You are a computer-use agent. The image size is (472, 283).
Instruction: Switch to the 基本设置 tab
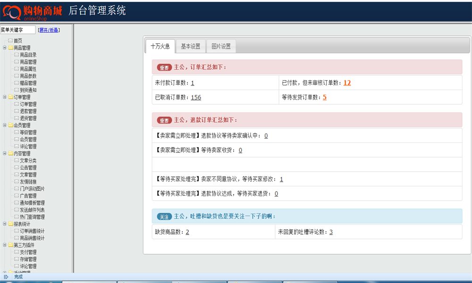191,46
